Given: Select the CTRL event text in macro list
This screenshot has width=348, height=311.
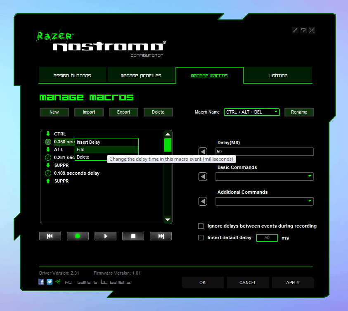Looking at the screenshot, I should click(x=60, y=134).
